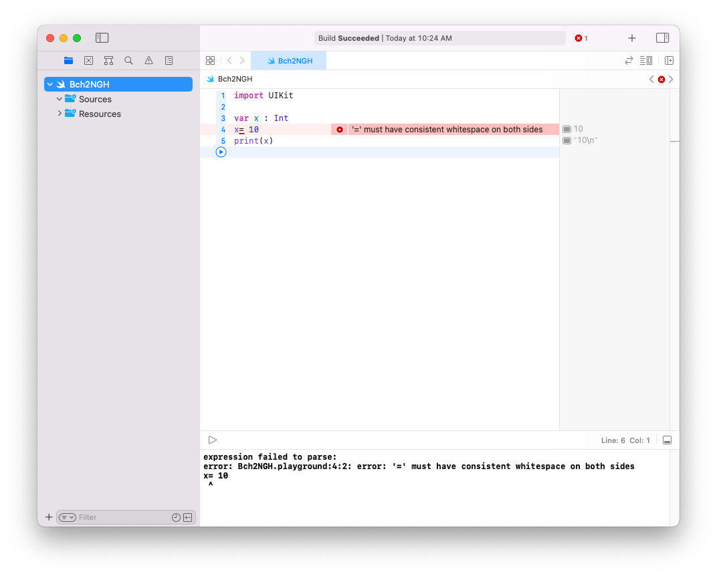Image resolution: width=717 pixels, height=576 pixels.
Task: Open the Symbol navigator
Action: [x=108, y=60]
